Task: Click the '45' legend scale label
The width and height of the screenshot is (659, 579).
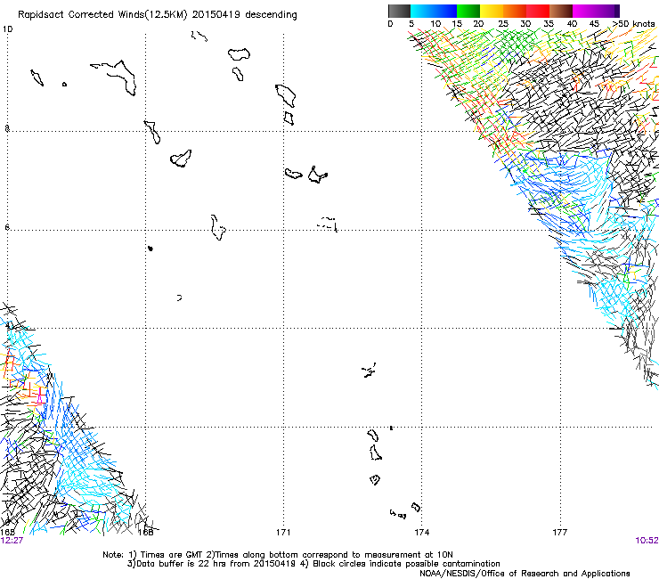Action: (594, 23)
